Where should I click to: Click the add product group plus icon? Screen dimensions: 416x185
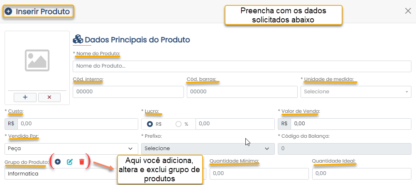point(58,161)
